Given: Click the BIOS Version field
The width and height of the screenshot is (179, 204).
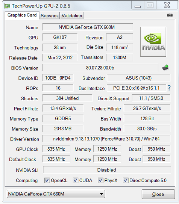Looking at the screenshot, I should click(100, 68).
